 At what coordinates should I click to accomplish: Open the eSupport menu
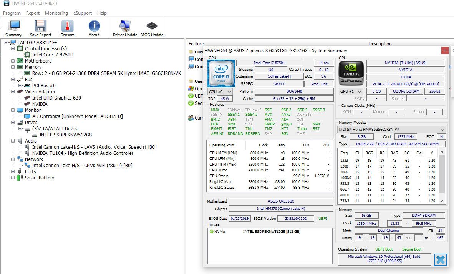tap(83, 13)
